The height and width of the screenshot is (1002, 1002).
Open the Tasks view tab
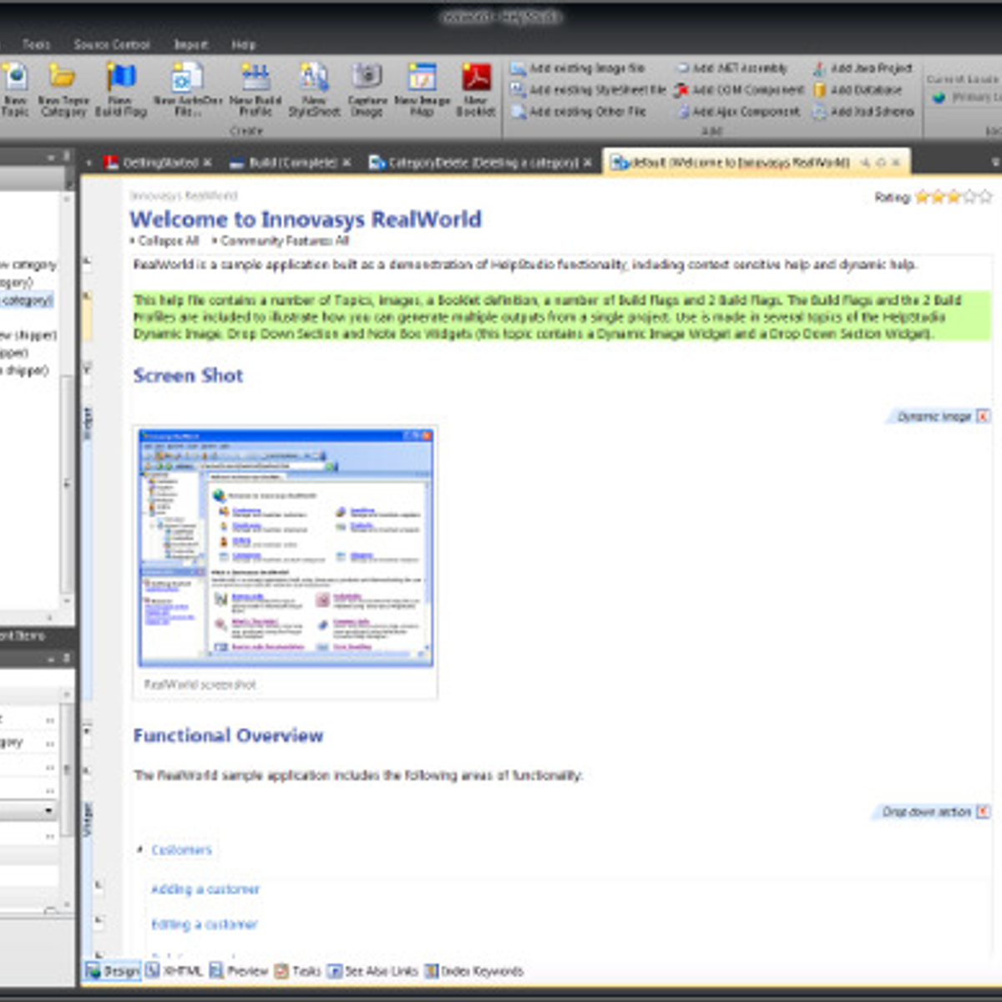(298, 971)
